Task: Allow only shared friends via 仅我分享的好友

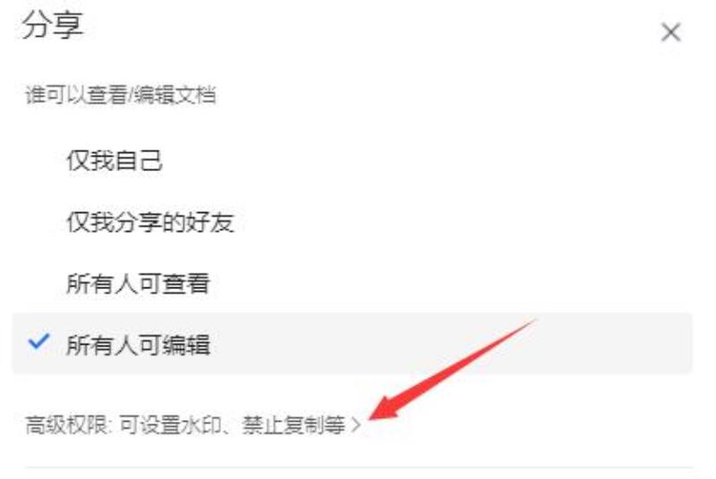Action: point(352,222)
